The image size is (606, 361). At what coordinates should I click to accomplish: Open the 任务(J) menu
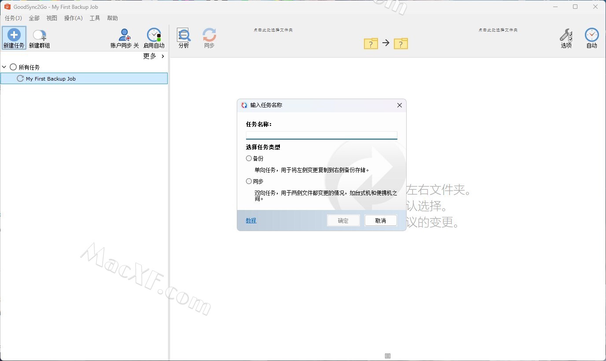[13, 18]
